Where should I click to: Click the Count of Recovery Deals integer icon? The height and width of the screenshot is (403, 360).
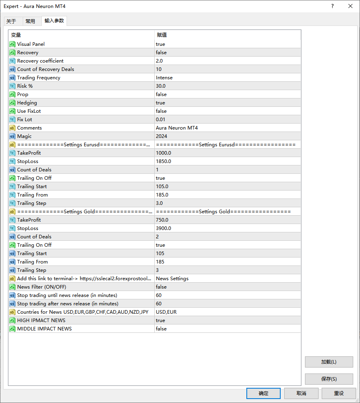click(12, 69)
